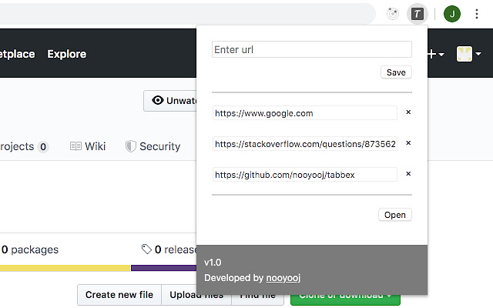
Task: Follow the nooyooj developer link
Action: click(283, 278)
